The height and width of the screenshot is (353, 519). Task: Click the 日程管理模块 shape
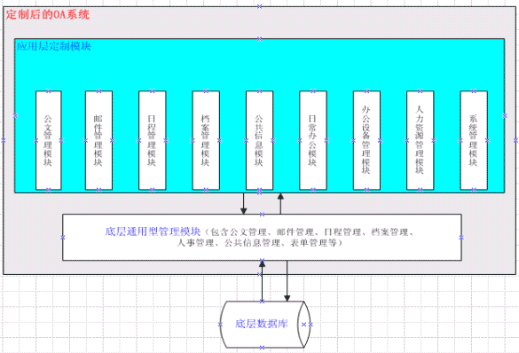point(153,140)
